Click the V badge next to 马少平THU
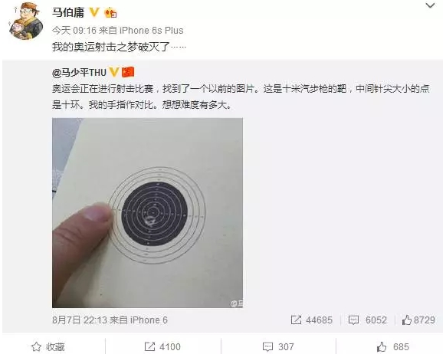The height and width of the screenshot is (364, 446). [x=113, y=72]
